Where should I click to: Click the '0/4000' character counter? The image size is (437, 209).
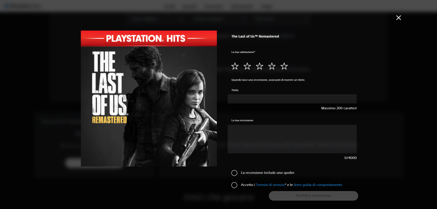coord(350,158)
